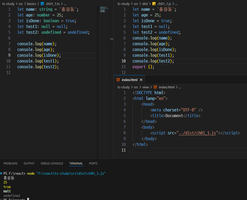The width and height of the screenshot is (247, 200).
Task: Click line number 10 in ch01_1.js
Action: [x=124, y=61]
